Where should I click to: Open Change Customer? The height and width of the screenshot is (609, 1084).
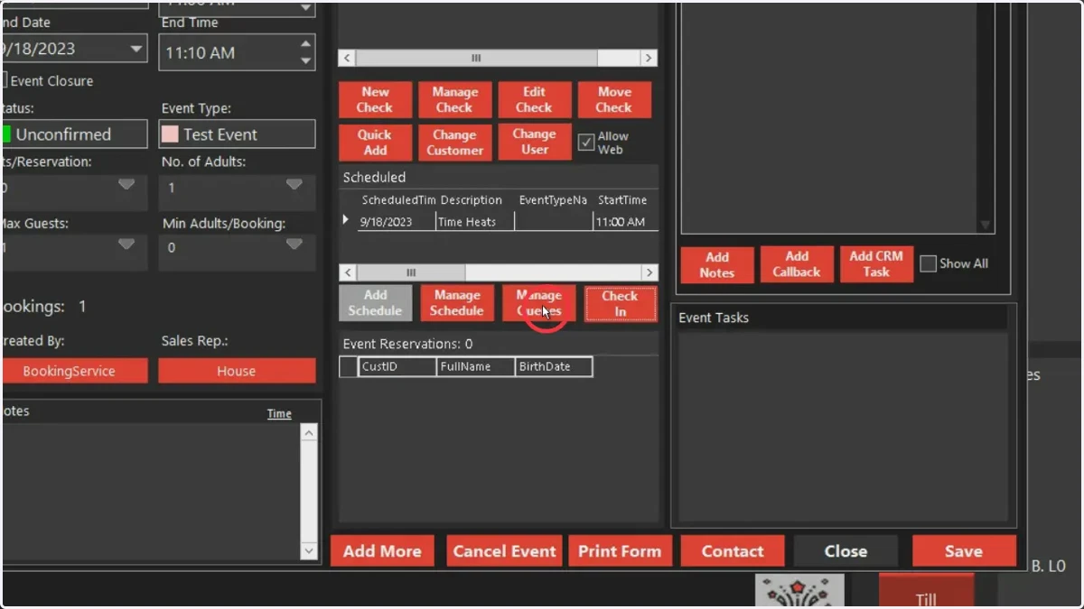pos(454,143)
